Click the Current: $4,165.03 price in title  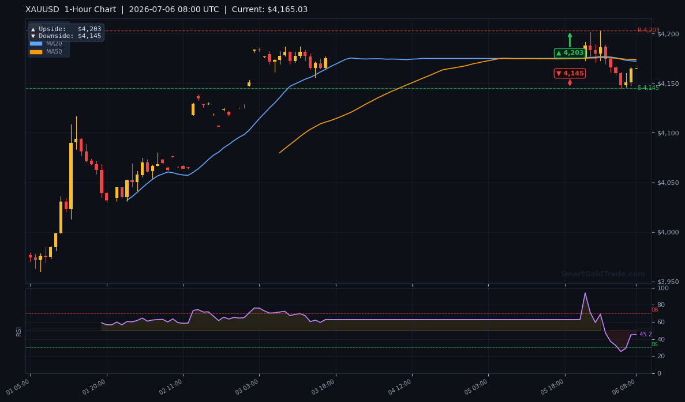coord(269,10)
